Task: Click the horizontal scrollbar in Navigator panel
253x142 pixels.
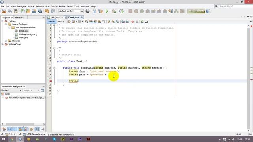Action: [20, 124]
